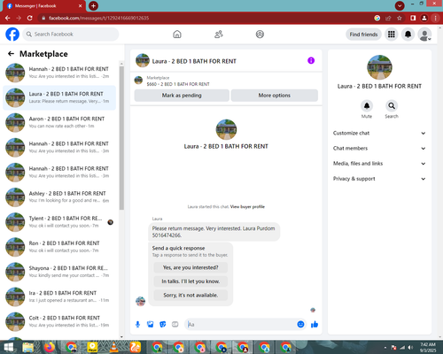443x354 pixels.
Task: Select the Messenger | Facebook browser tab
Action: pyautogui.click(x=44, y=6)
